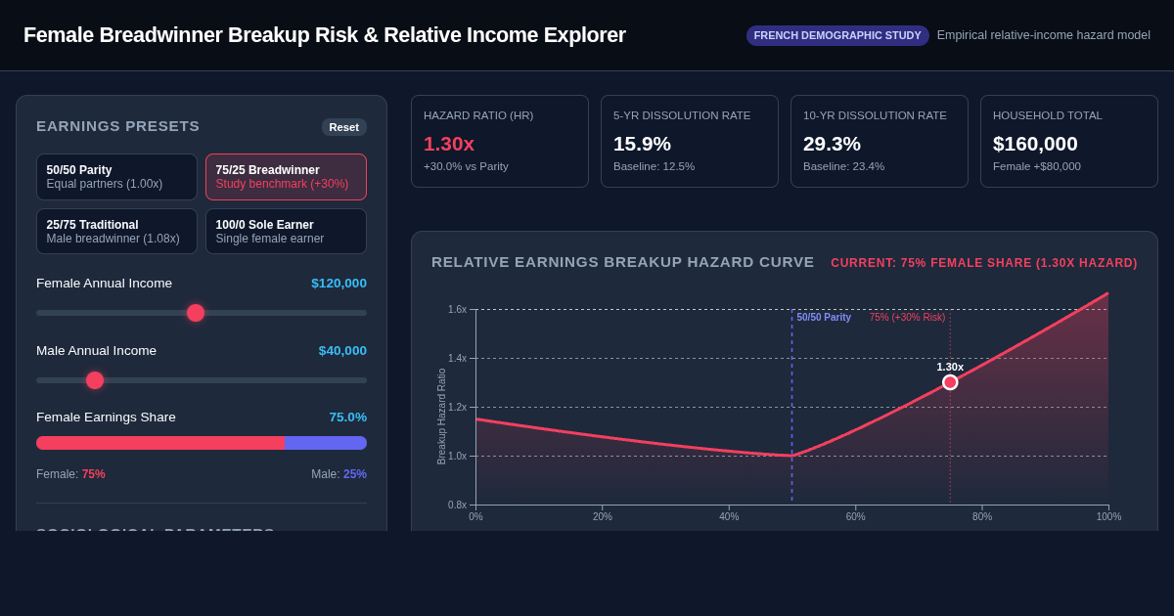Click the Male: 25% legend text
1174x616 pixels.
(x=339, y=474)
